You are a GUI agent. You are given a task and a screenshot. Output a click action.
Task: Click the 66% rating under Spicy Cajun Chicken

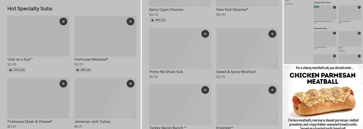tap(158, 20)
